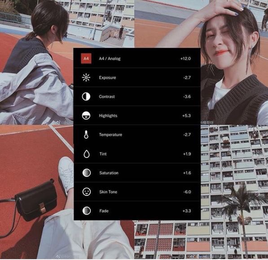
Task: Select the Exposure sun icon
Action: (86, 78)
